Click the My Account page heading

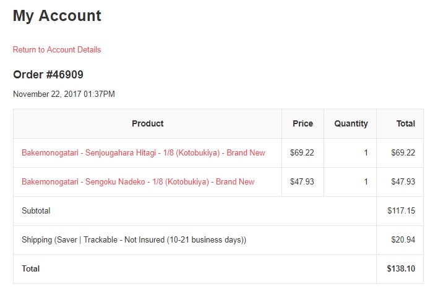pos(57,16)
